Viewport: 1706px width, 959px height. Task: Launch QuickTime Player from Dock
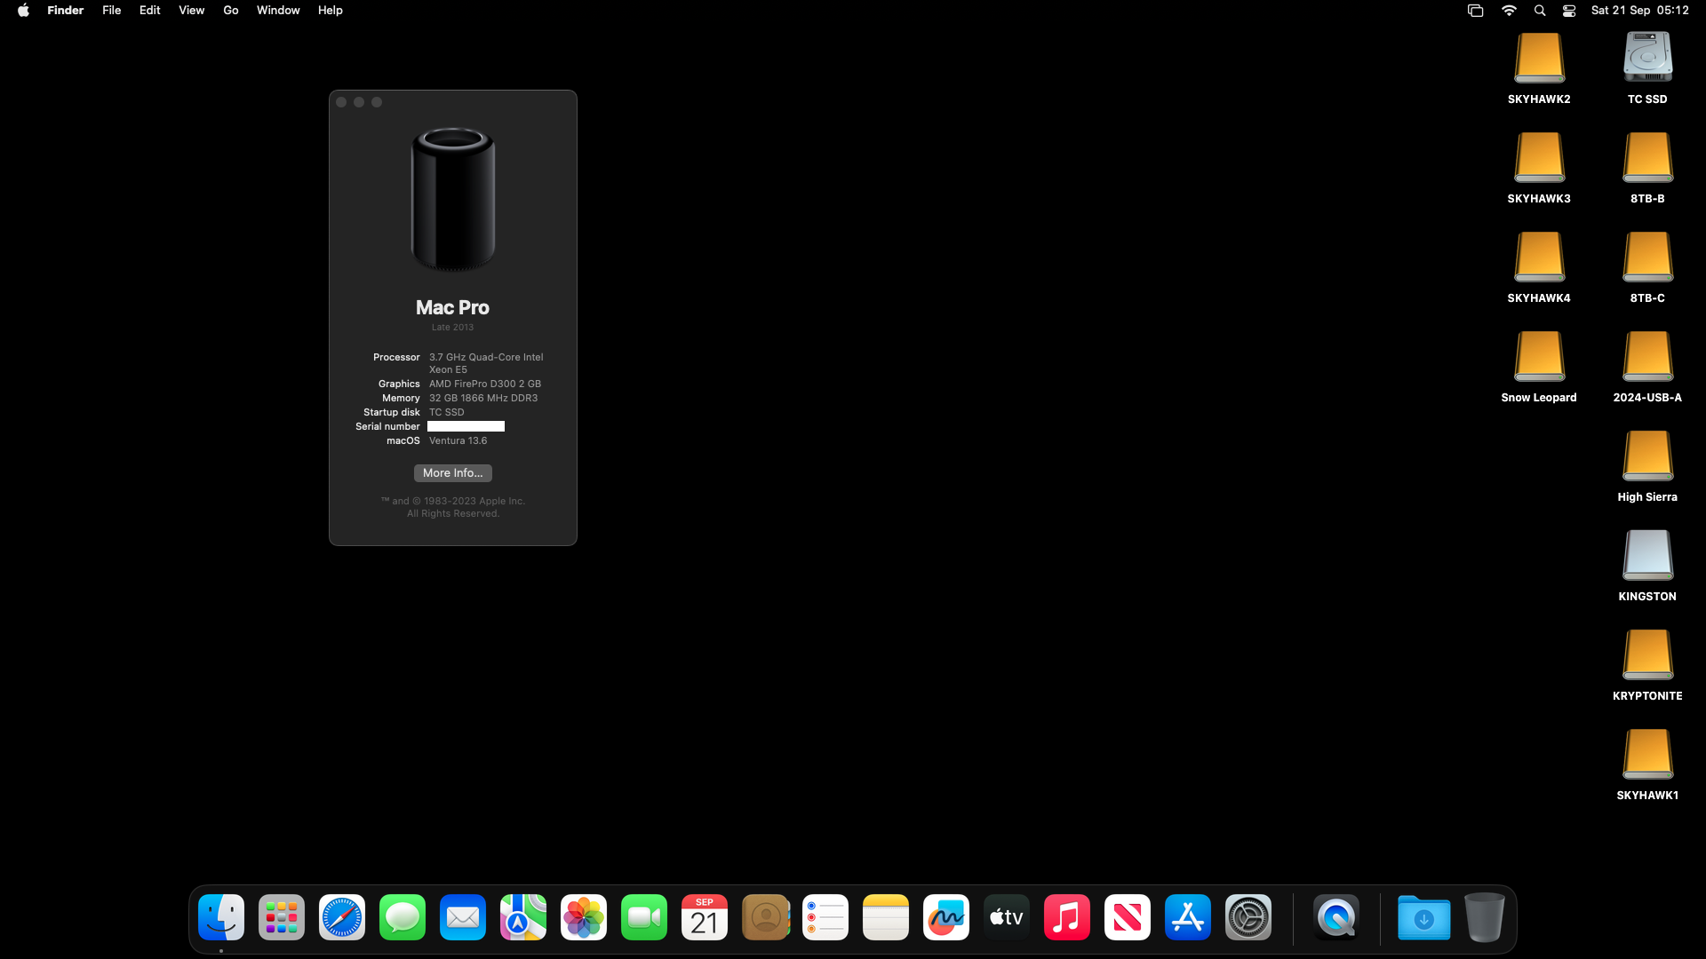tap(1336, 917)
